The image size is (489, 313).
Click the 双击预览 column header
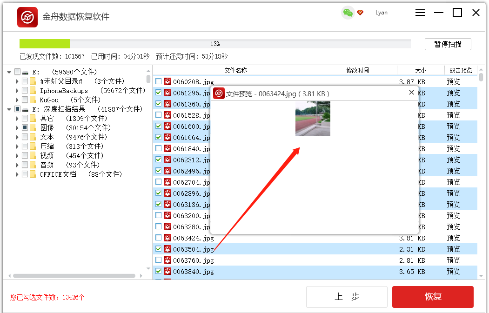[461, 70]
